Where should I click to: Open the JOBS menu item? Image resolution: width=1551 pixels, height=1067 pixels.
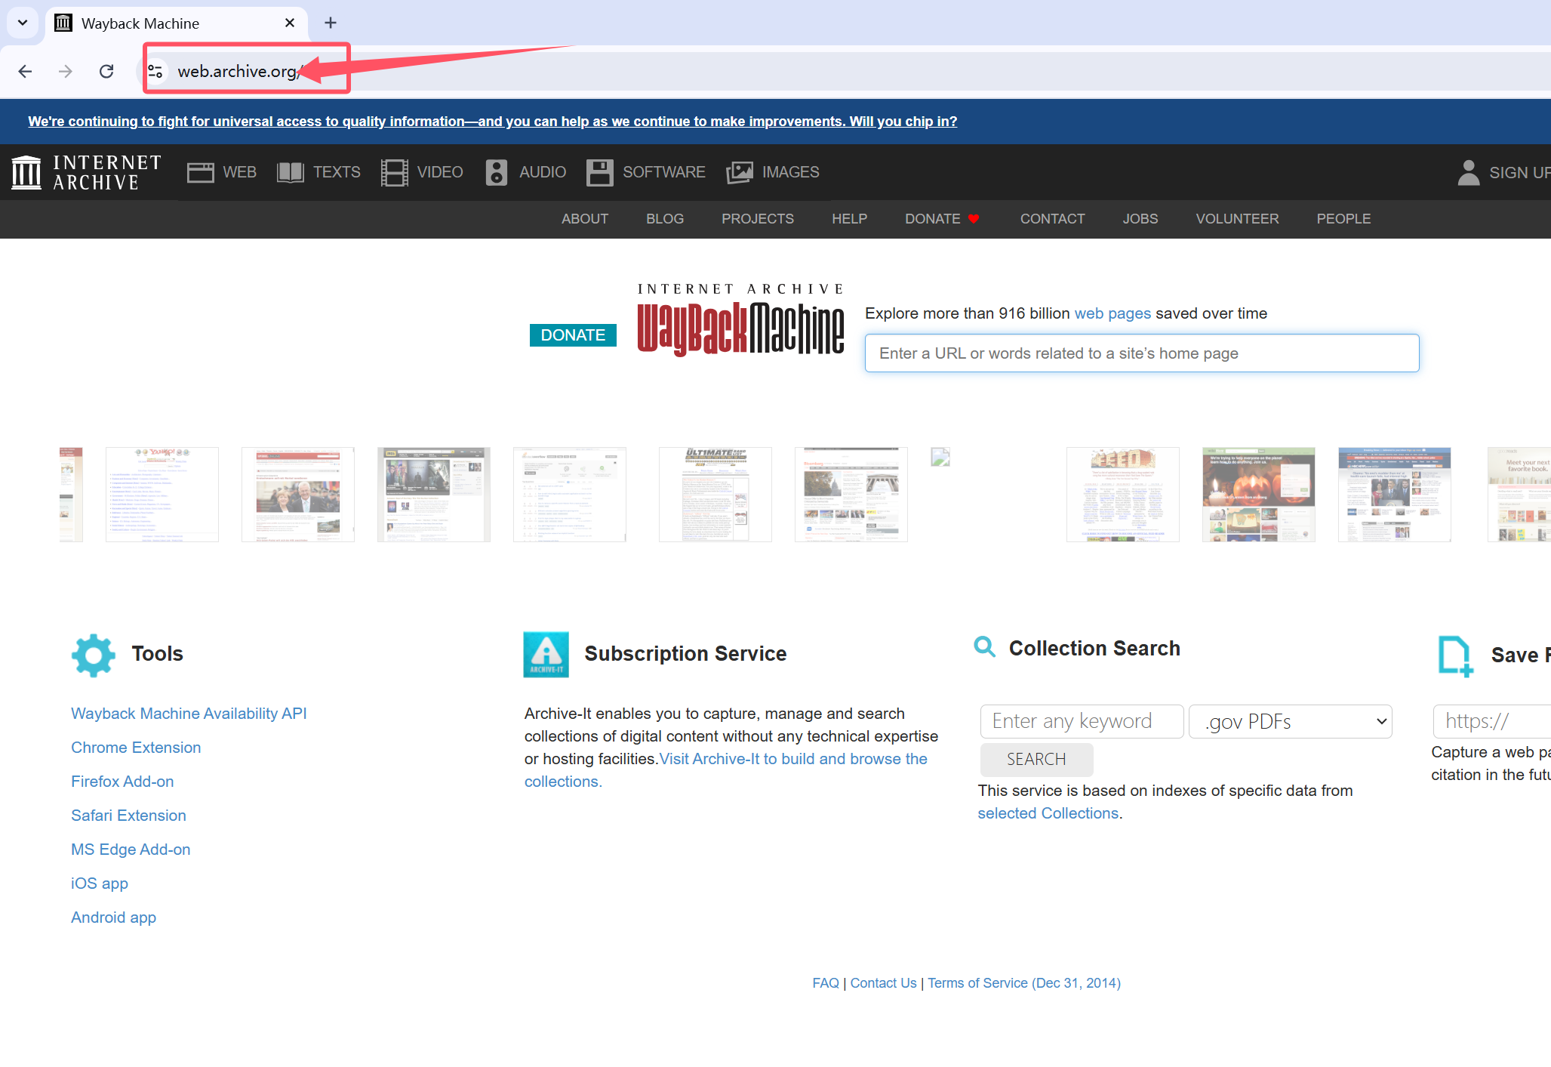tap(1140, 219)
